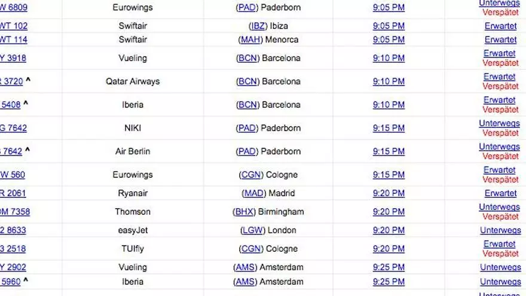This screenshot has height=296, width=526.
Task: Open Unterwegs status of NIKI Paderborn flight
Action: coord(499,124)
